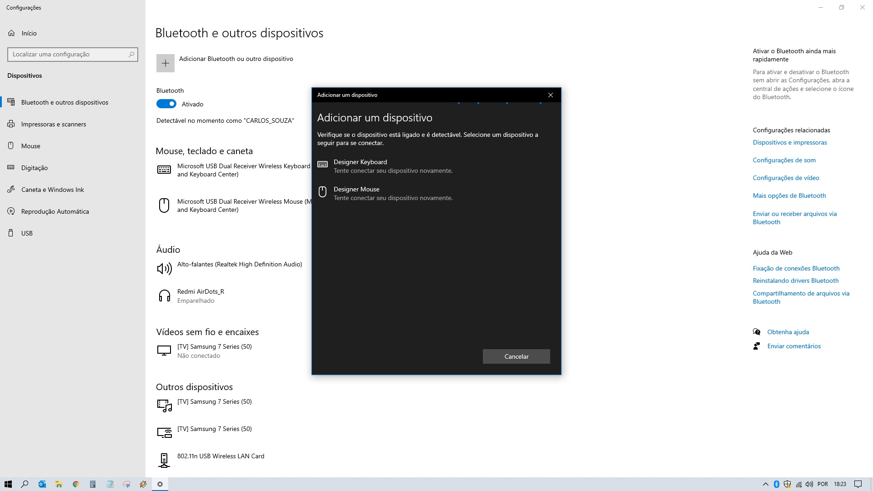Go to Mouse settings page
Viewport: 873px width, 491px height.
tap(30, 146)
